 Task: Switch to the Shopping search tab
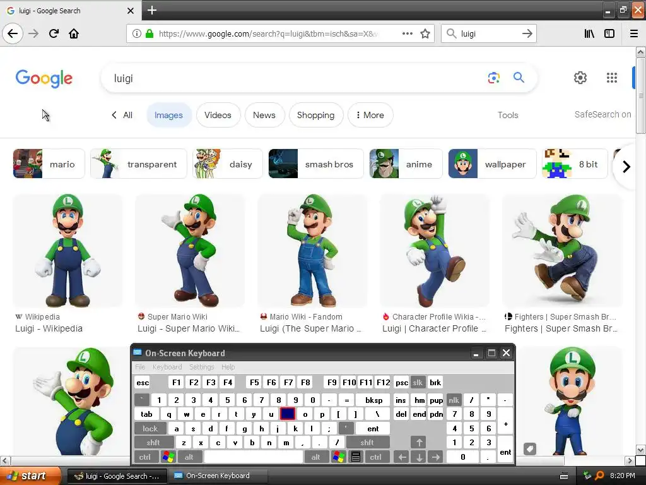(315, 115)
